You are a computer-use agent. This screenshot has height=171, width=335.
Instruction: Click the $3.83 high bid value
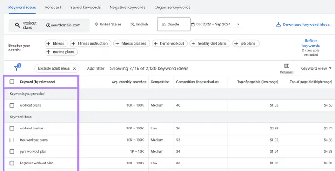[328, 163]
